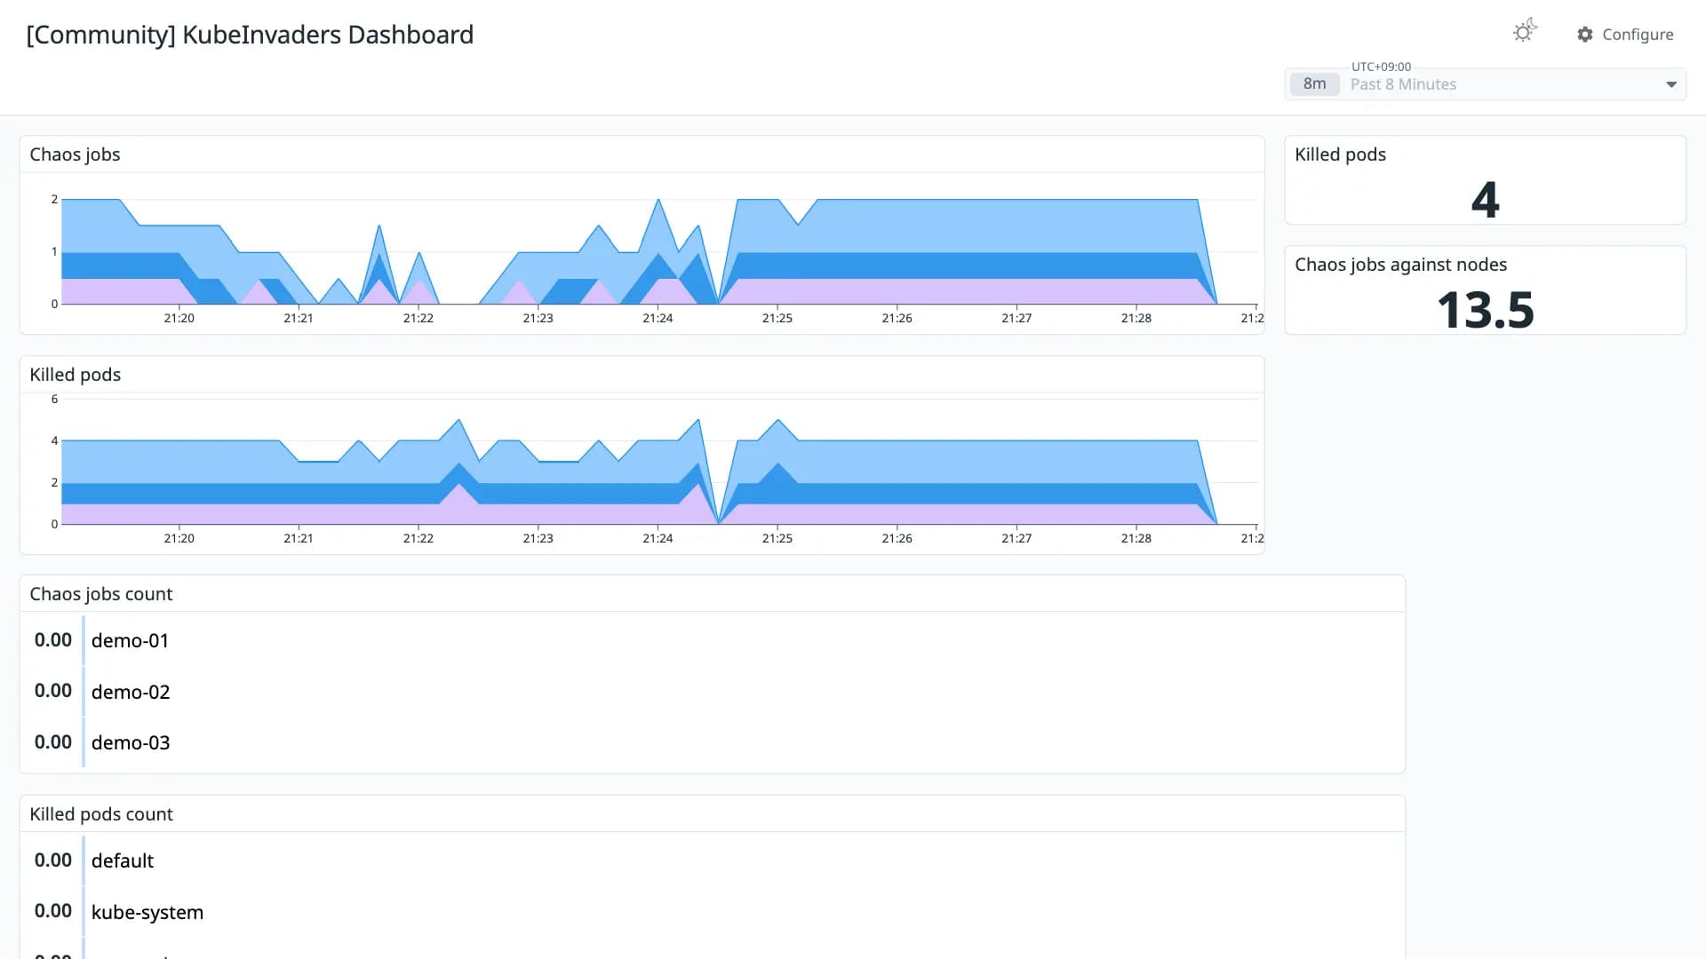Select the Killed pods count title

pos(101,814)
